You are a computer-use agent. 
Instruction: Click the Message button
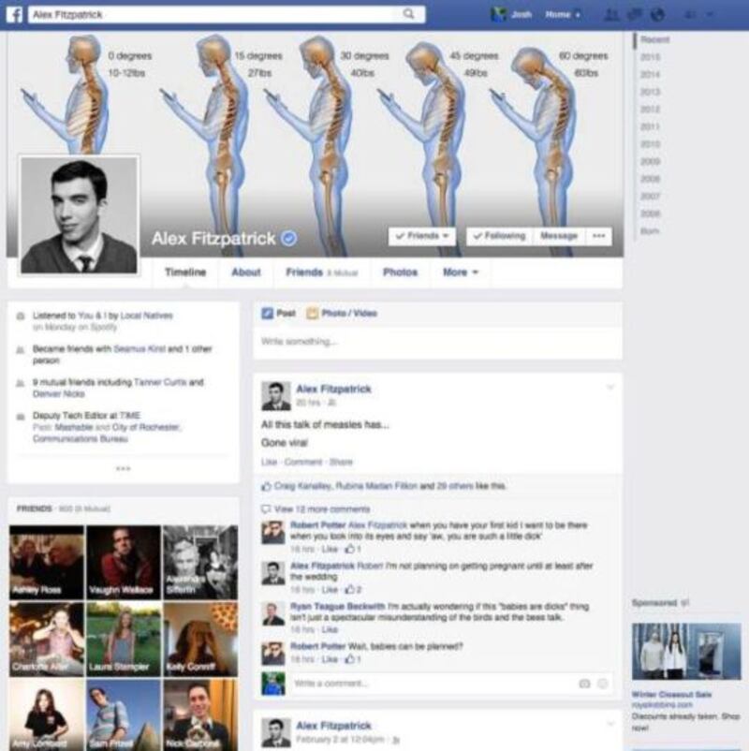tap(558, 236)
